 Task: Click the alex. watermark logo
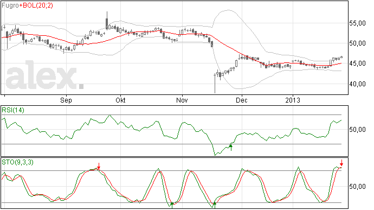(x=44, y=75)
